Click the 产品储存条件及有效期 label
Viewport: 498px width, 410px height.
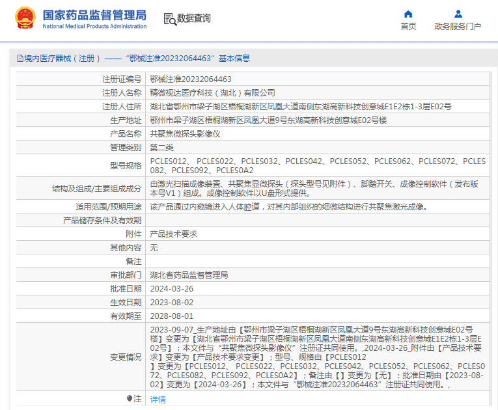click(x=102, y=220)
